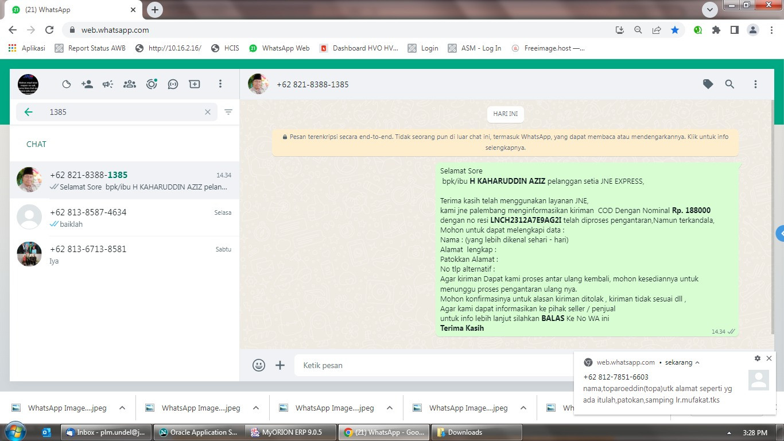
Task: Open the tab search dropdown arrow
Action: pyautogui.click(x=710, y=10)
